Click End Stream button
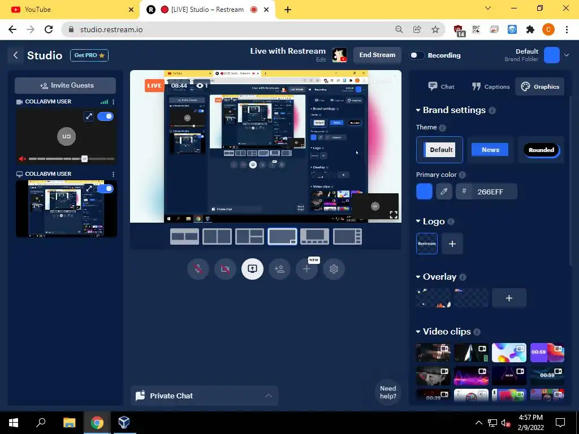This screenshot has width=579, height=434. coord(377,55)
